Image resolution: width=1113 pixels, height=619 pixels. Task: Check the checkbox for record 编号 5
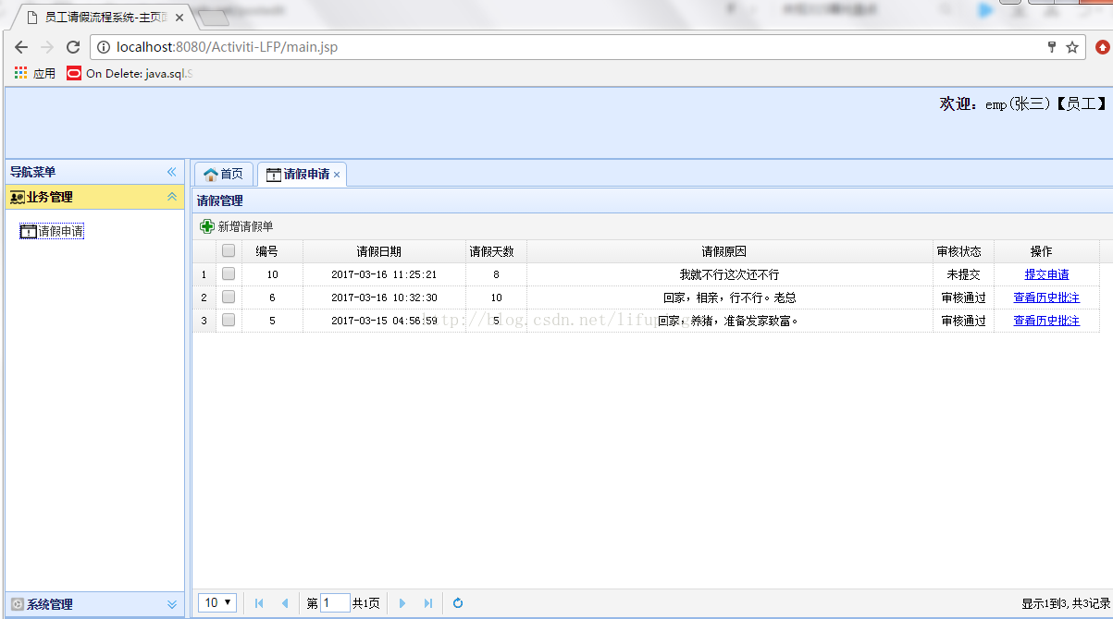point(228,320)
